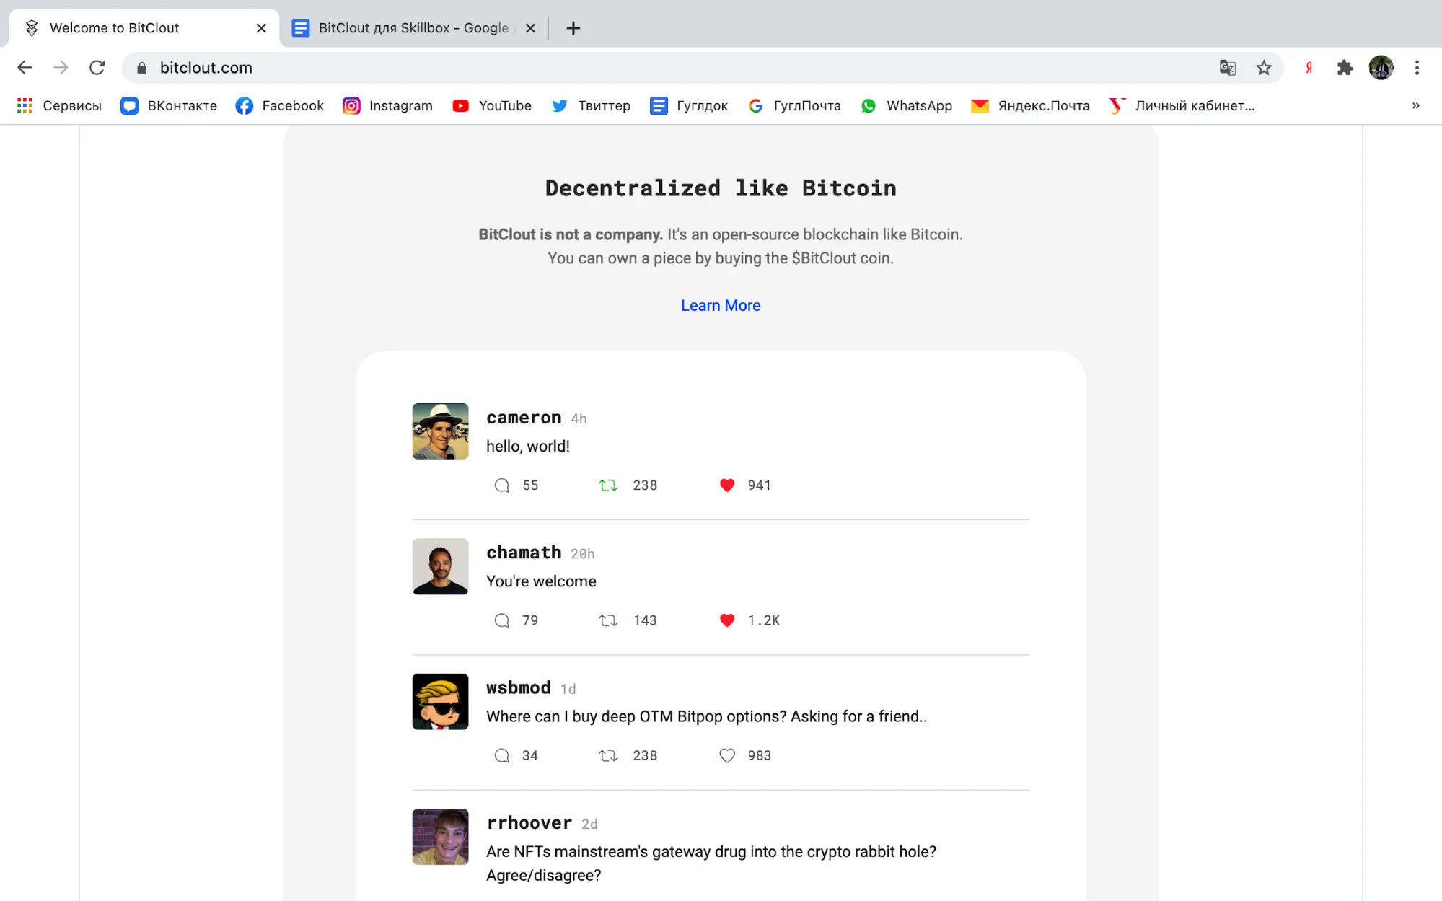Reclout cameron's post using green arrows icon
Viewport: 1442px width, 901px height.
(608, 485)
